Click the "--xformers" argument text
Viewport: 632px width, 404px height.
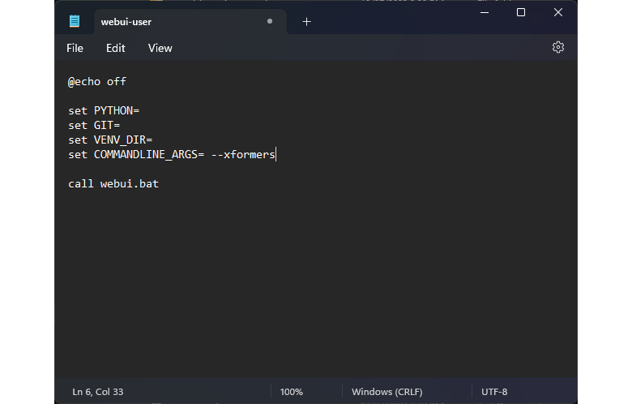[x=243, y=154]
